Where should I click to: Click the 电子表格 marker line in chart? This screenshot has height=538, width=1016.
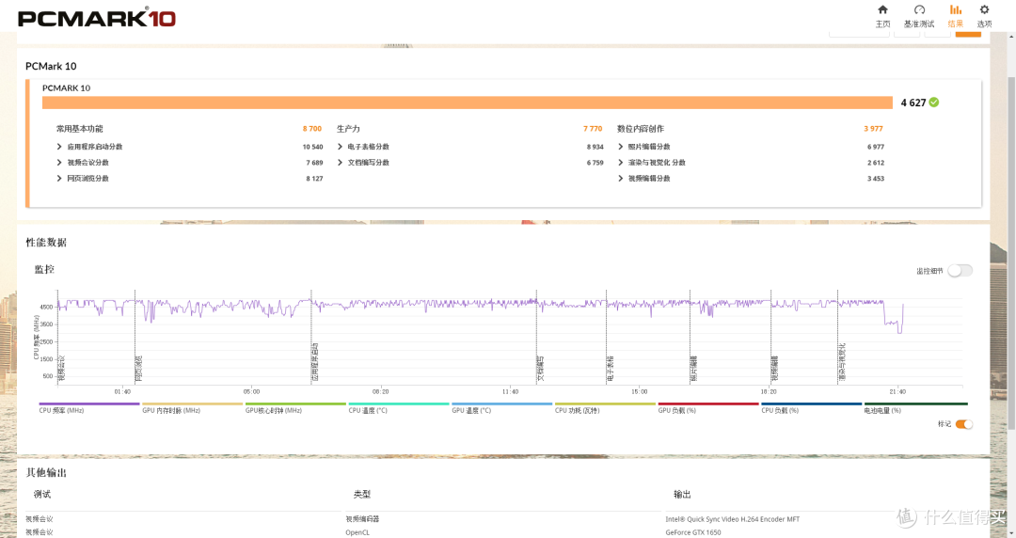point(607,337)
